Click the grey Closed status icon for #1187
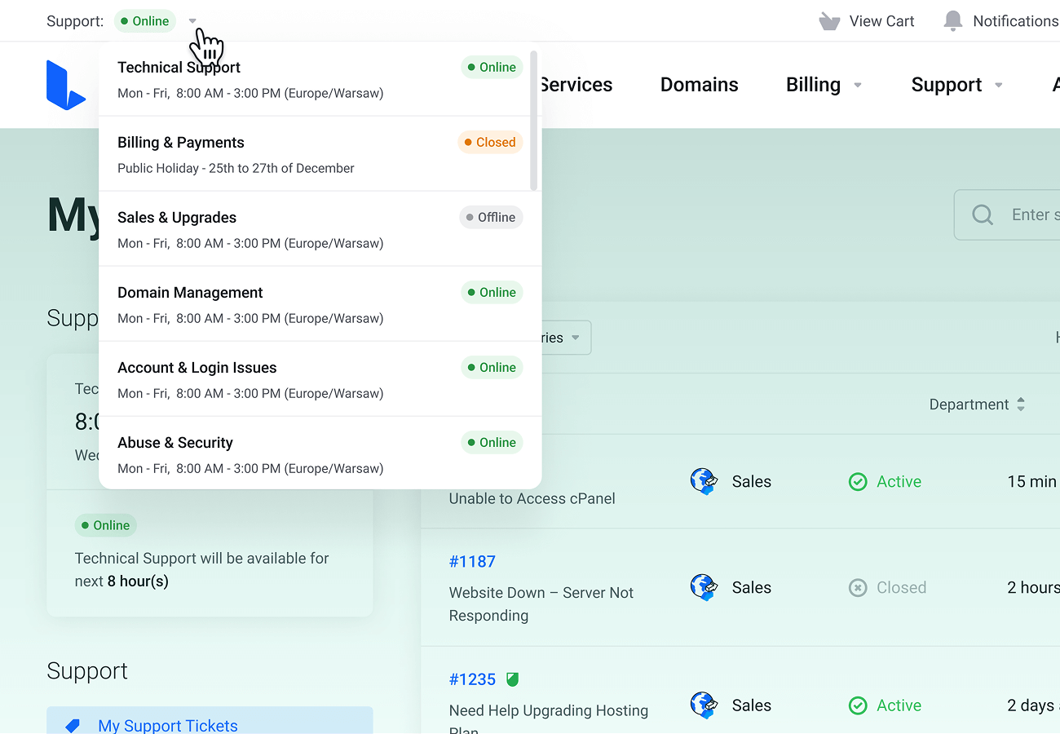Image resolution: width=1060 pixels, height=734 pixels. click(x=858, y=587)
